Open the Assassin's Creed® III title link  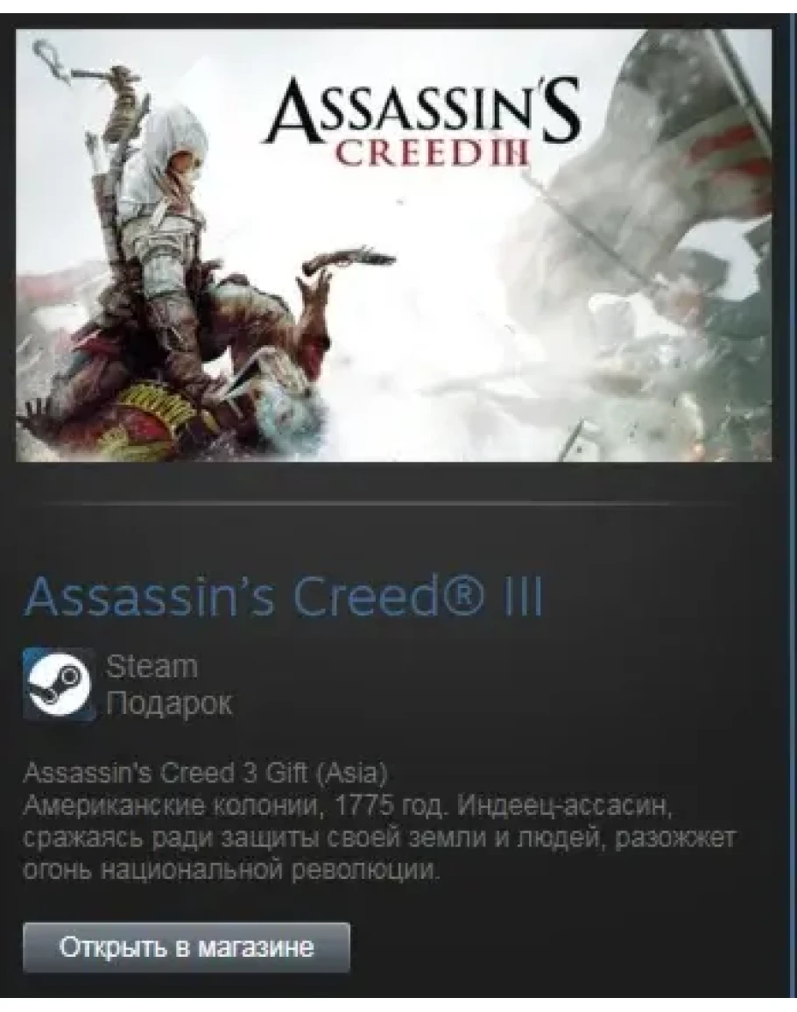(x=283, y=597)
